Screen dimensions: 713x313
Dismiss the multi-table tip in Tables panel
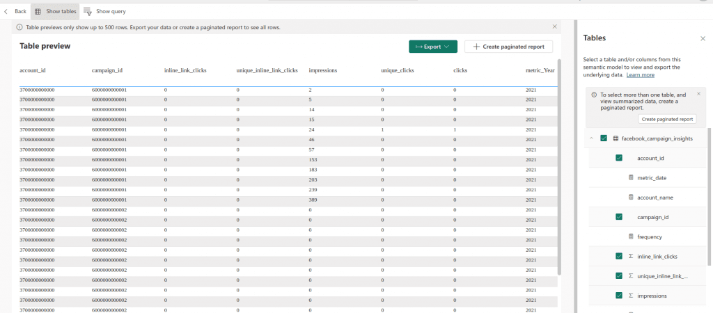(698, 94)
